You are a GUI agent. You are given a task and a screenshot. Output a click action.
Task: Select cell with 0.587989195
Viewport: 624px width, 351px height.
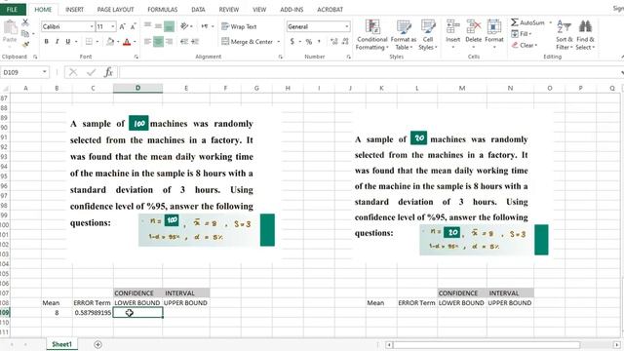point(93,313)
